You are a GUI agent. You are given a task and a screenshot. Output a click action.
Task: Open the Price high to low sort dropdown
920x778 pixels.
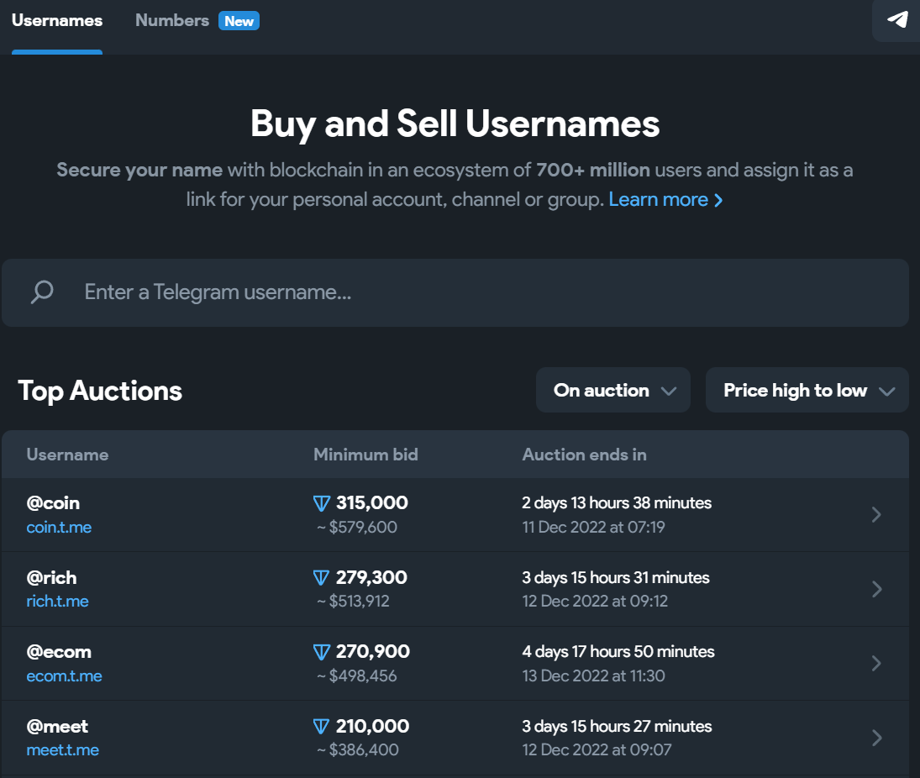click(807, 390)
